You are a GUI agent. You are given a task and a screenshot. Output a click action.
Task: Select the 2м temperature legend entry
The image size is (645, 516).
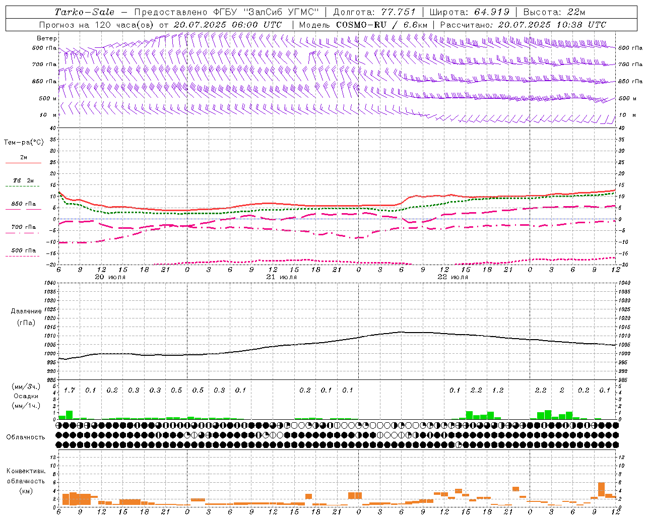pos(24,158)
